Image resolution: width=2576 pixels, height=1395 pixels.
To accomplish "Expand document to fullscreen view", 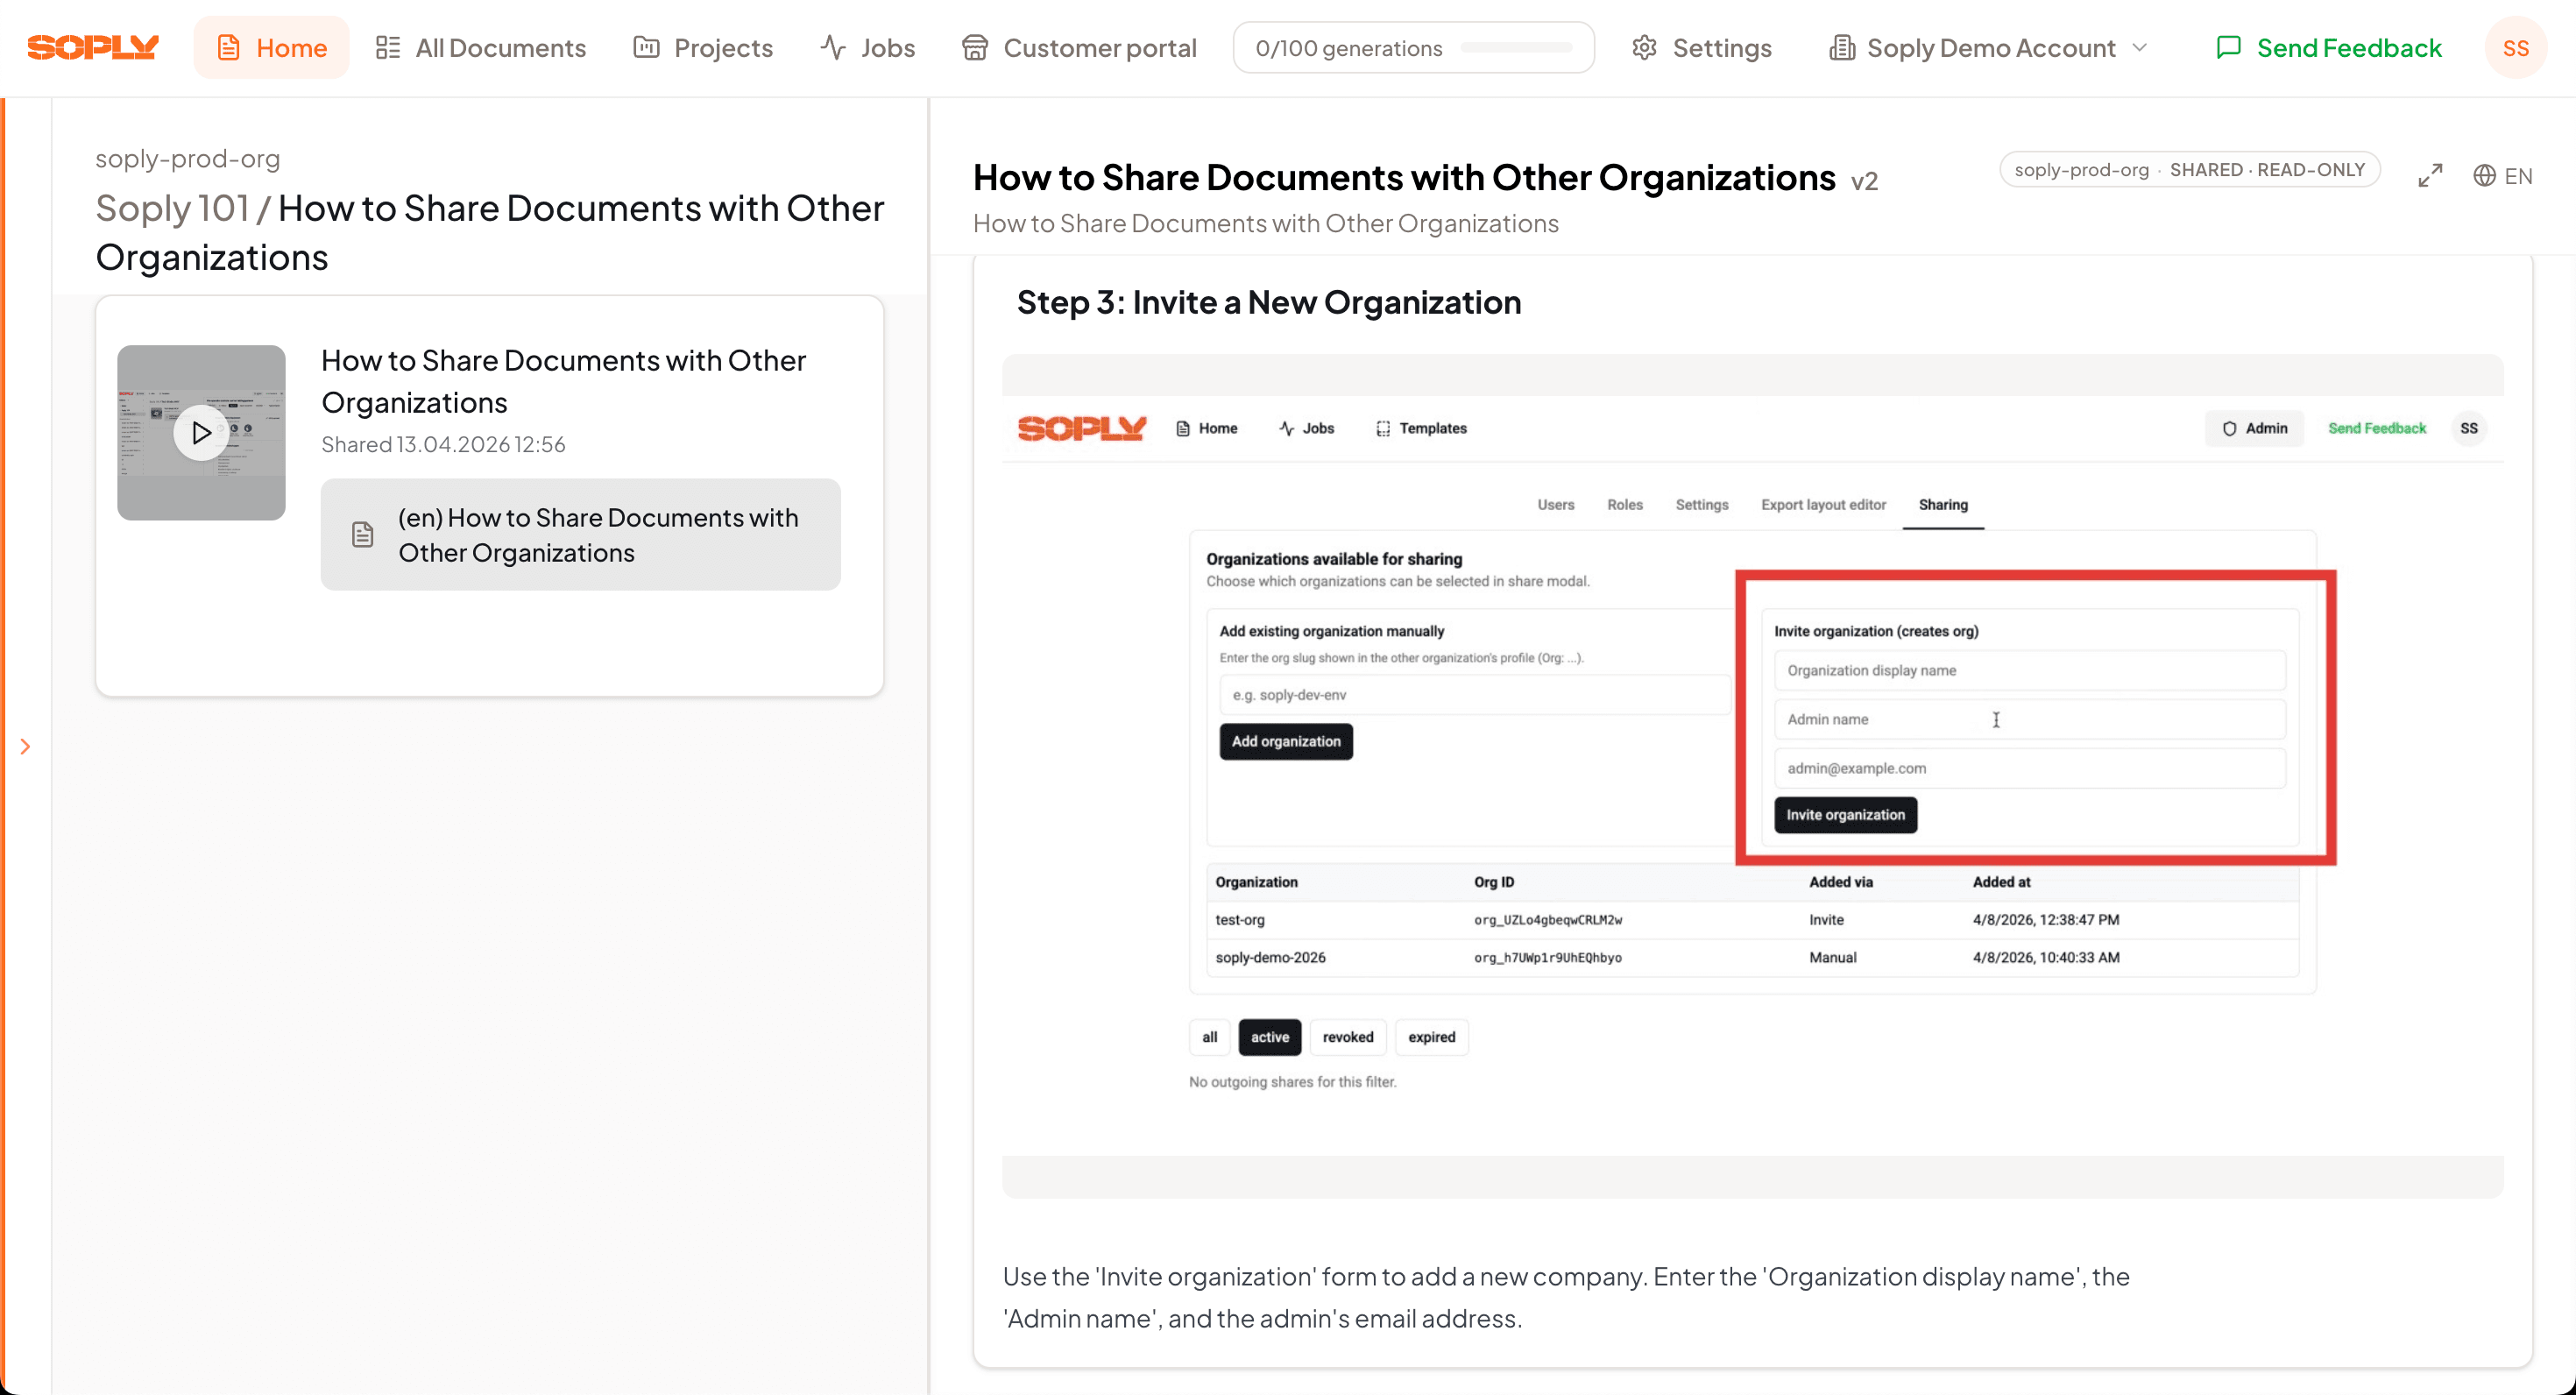I will click(x=2430, y=175).
